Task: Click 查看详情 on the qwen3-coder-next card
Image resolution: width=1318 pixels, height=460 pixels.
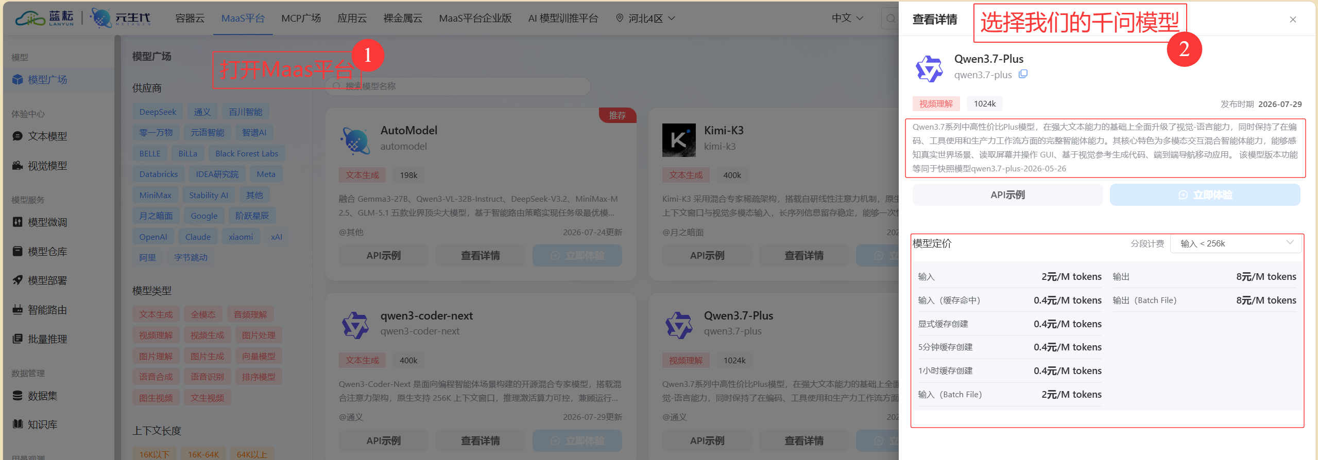Action: pyautogui.click(x=481, y=441)
